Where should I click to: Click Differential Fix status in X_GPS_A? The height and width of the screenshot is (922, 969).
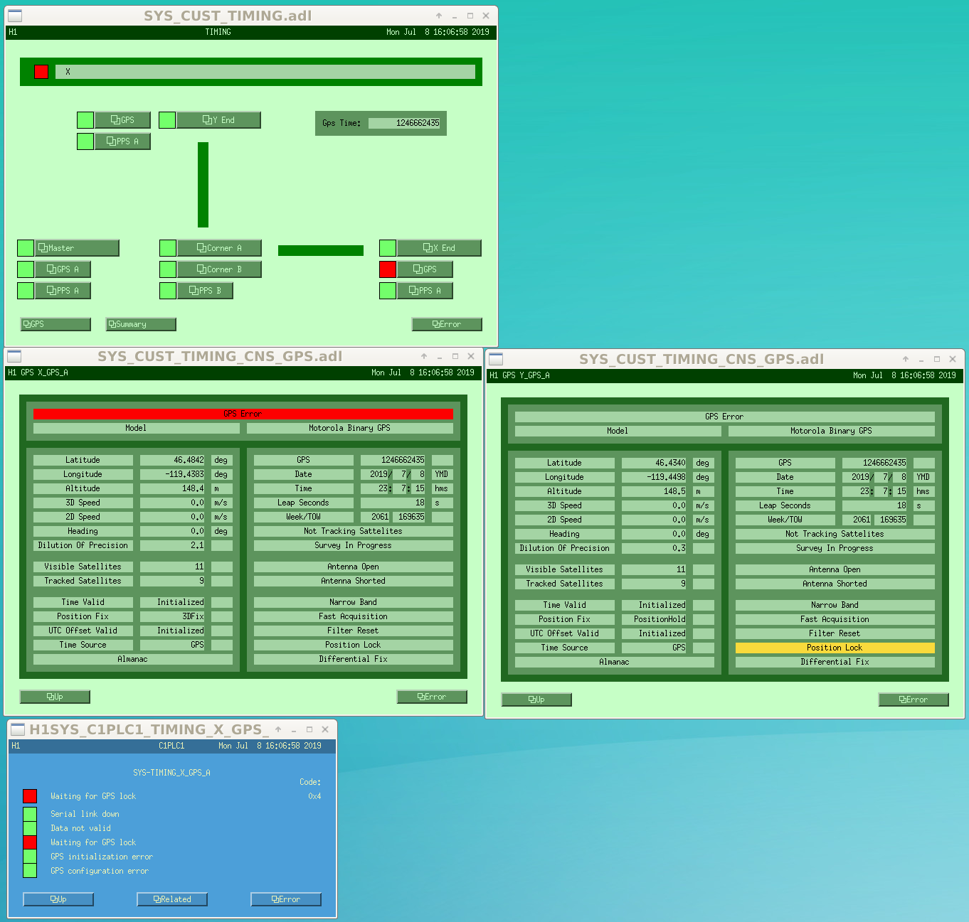pos(354,659)
